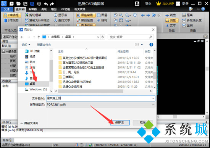Switch to the 编辑器 tab
This screenshot has width=210, height=148.
[32, 9]
